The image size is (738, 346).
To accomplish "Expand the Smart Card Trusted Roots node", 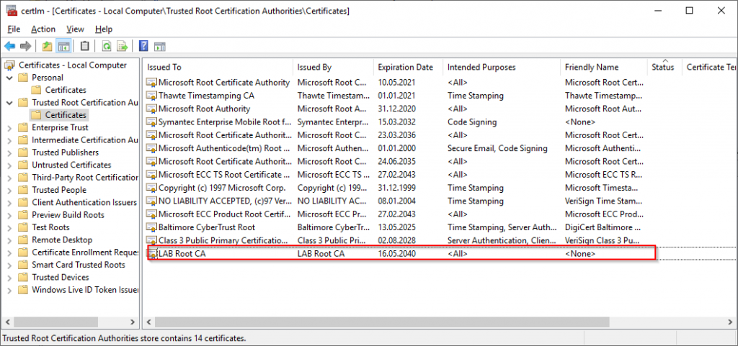I will tap(10, 265).
